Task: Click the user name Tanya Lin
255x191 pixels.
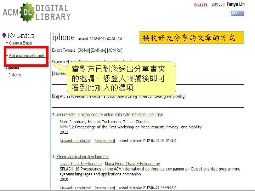Action: pos(236,4)
